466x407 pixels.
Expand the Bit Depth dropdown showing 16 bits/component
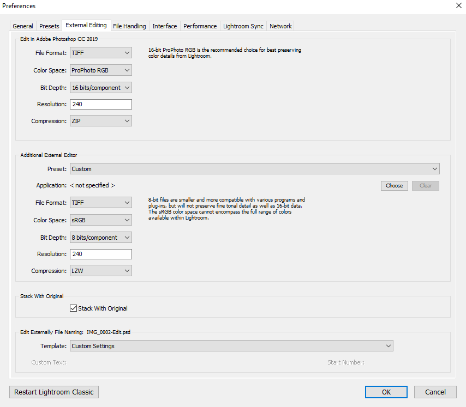pos(100,87)
